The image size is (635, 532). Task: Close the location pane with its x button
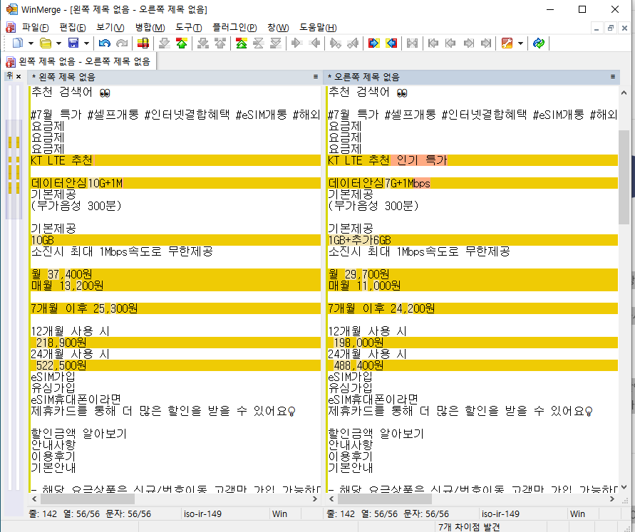tap(19, 76)
